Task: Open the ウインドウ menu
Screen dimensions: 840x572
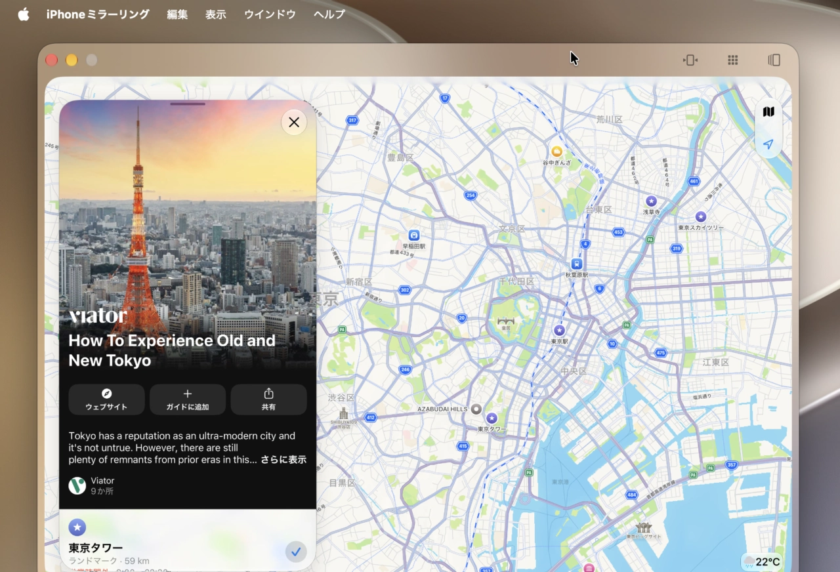Action: click(x=270, y=14)
